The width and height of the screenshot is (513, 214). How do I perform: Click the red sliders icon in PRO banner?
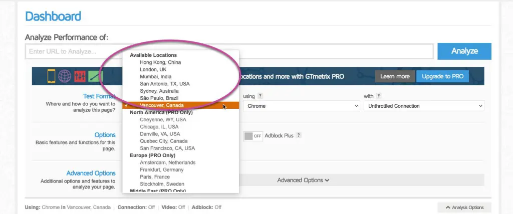pos(80,76)
